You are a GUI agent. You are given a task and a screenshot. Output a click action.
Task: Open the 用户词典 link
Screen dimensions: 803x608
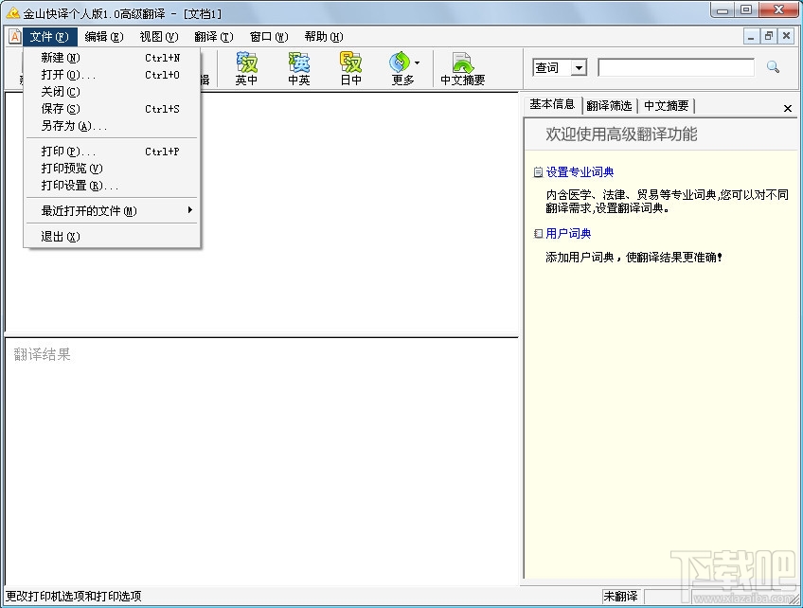point(568,234)
